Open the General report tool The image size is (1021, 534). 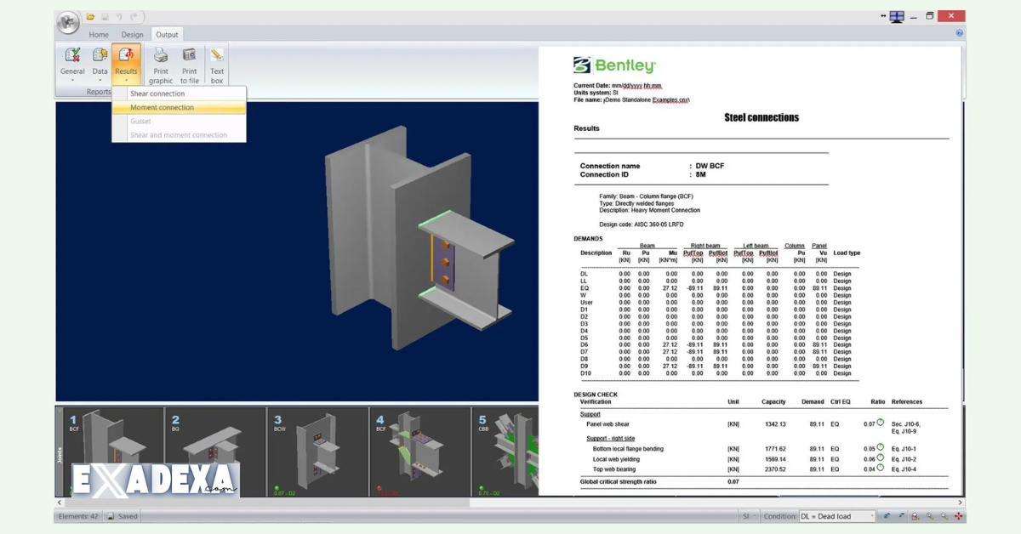coord(72,60)
